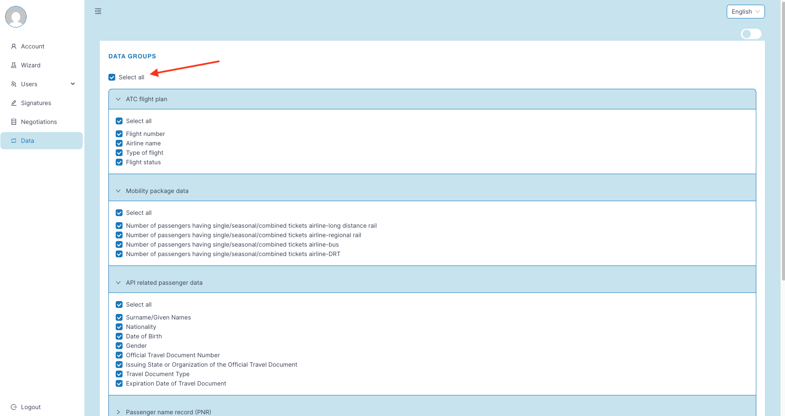Click the Users sidebar icon
Viewport: 785px width, 416px height.
pyautogui.click(x=14, y=84)
